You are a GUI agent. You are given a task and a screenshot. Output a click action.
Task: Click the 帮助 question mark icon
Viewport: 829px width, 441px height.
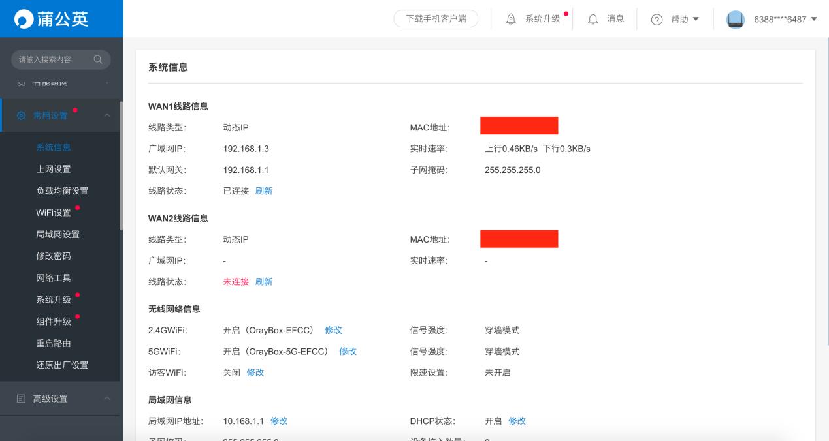click(x=655, y=19)
